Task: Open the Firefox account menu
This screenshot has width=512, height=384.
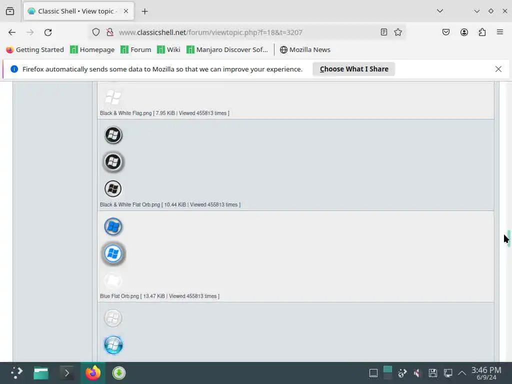Action: click(464, 32)
